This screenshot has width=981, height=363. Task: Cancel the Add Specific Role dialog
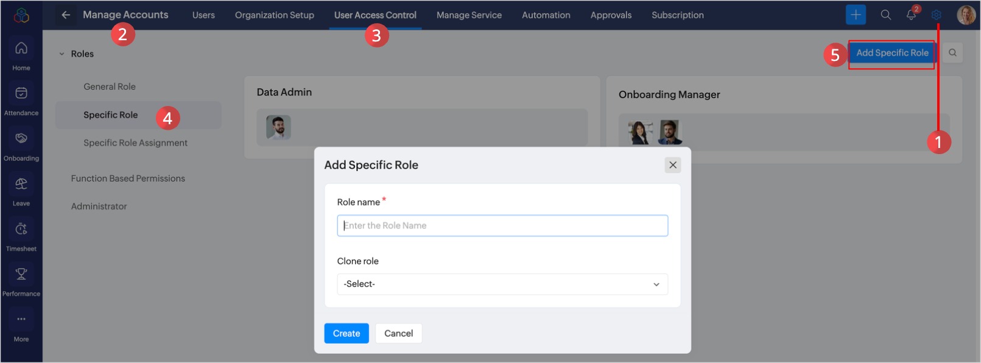[x=398, y=334]
